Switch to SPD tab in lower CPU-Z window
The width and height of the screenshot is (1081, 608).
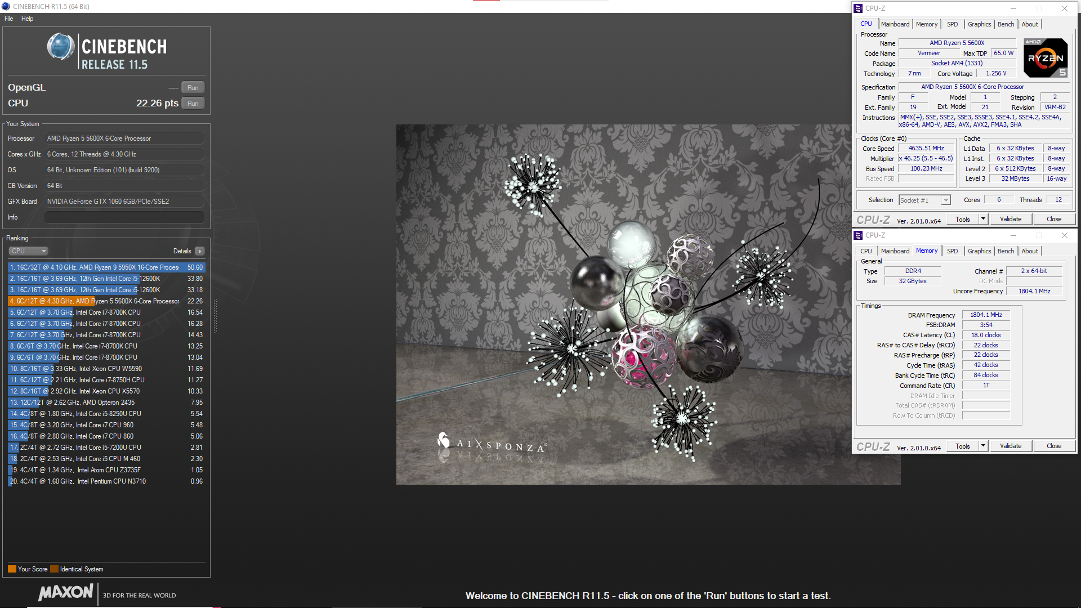coord(952,251)
